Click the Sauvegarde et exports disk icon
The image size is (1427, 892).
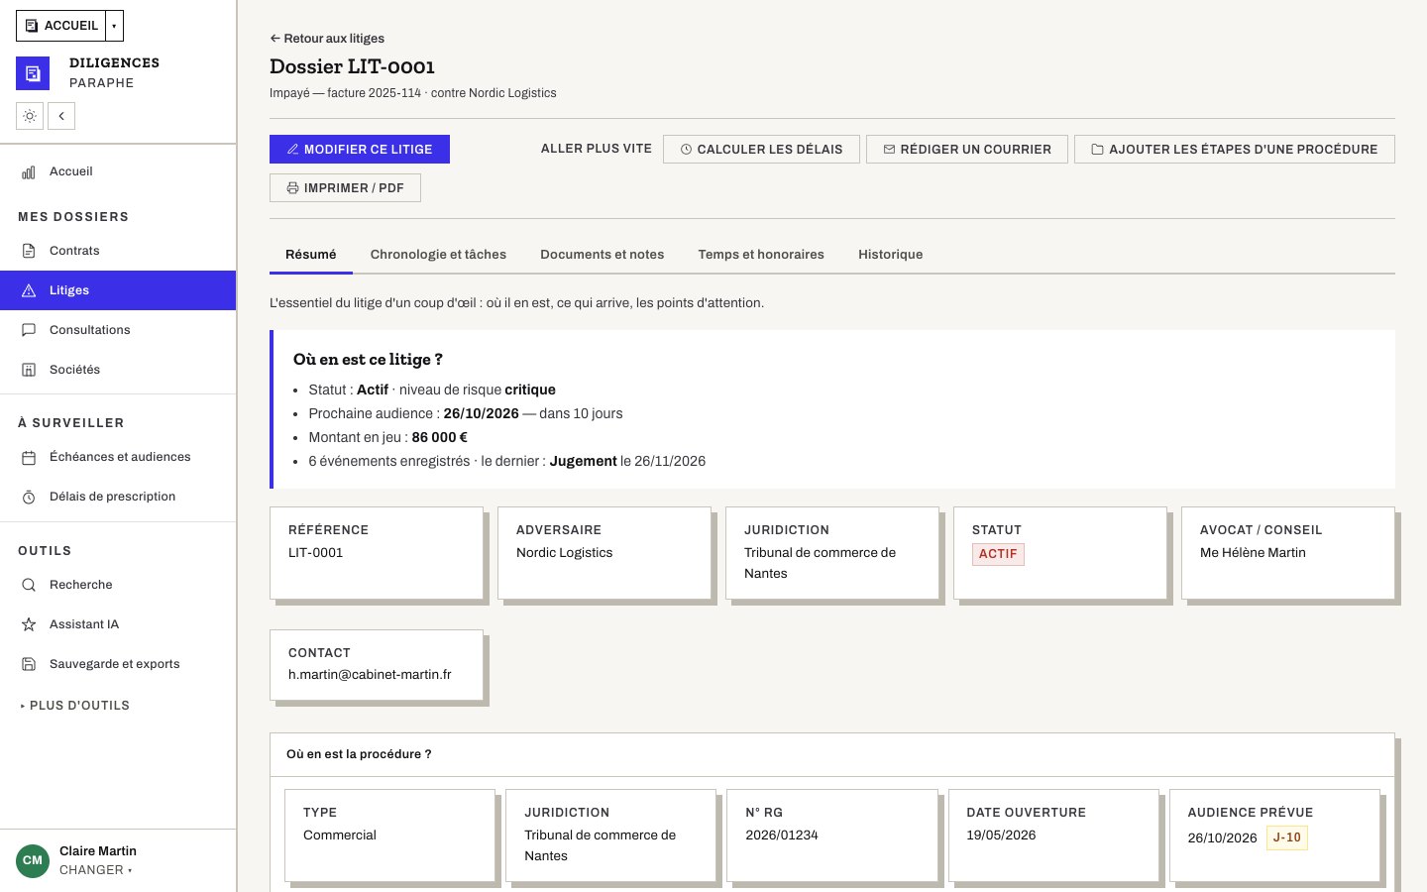point(29,664)
